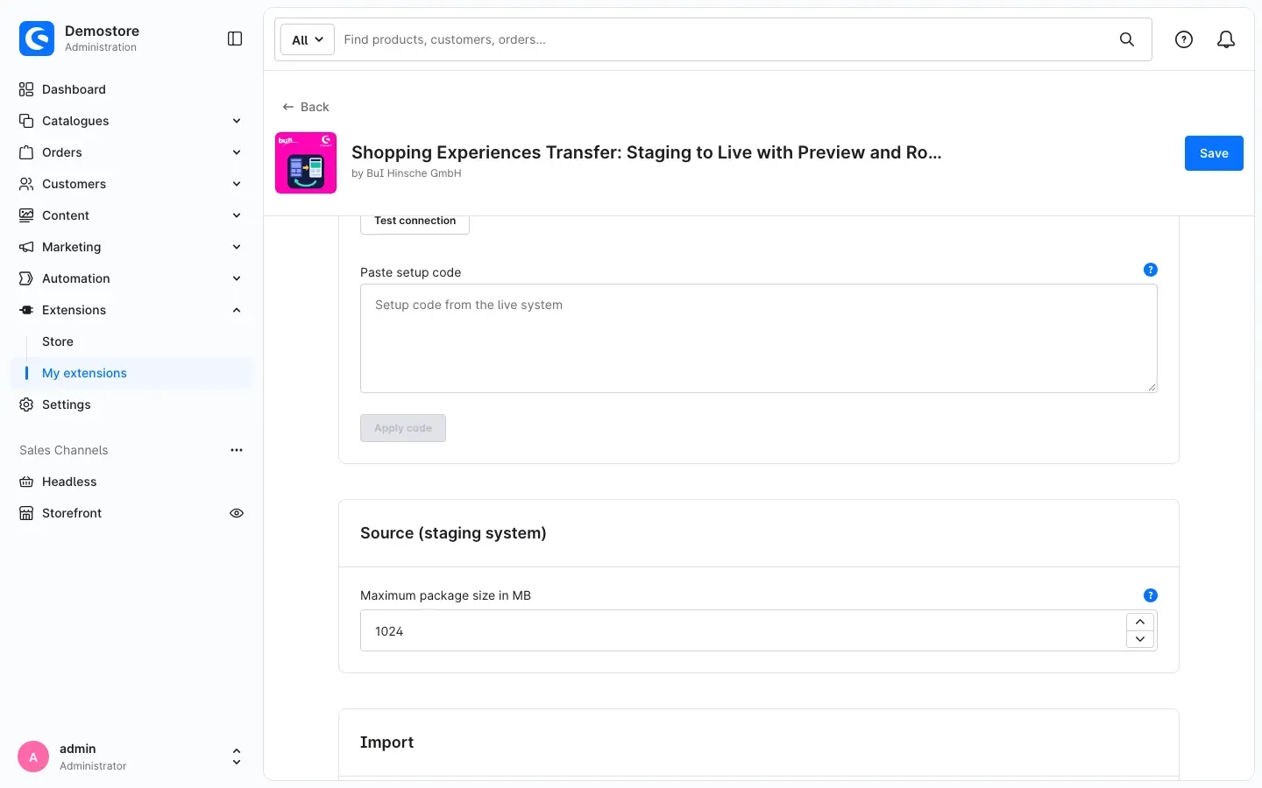Open Dashboard menu item

pos(131,89)
